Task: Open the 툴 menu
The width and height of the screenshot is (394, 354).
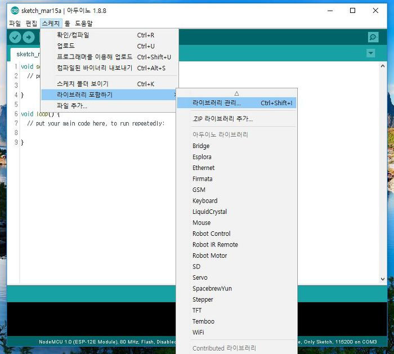Action: point(68,24)
